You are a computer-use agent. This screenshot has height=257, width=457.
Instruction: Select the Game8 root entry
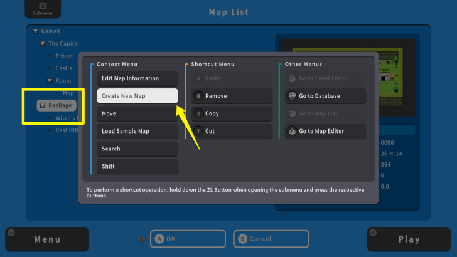pos(50,31)
